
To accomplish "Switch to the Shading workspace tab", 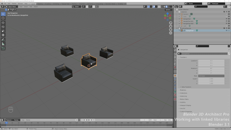I will [74, 4].
